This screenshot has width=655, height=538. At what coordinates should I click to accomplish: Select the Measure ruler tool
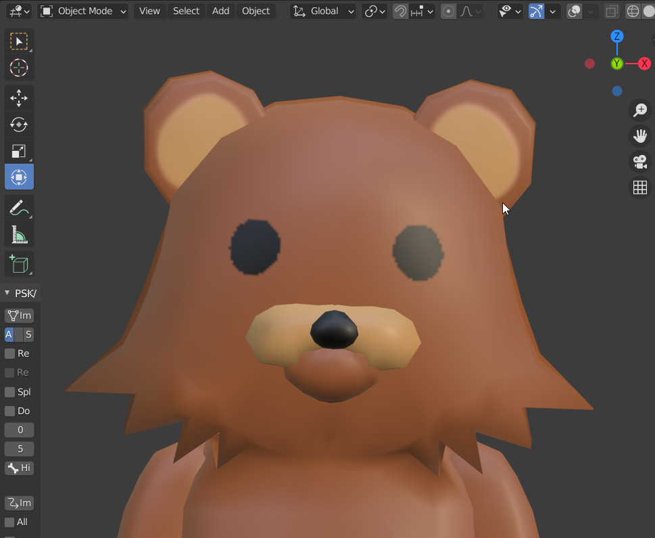click(x=19, y=234)
